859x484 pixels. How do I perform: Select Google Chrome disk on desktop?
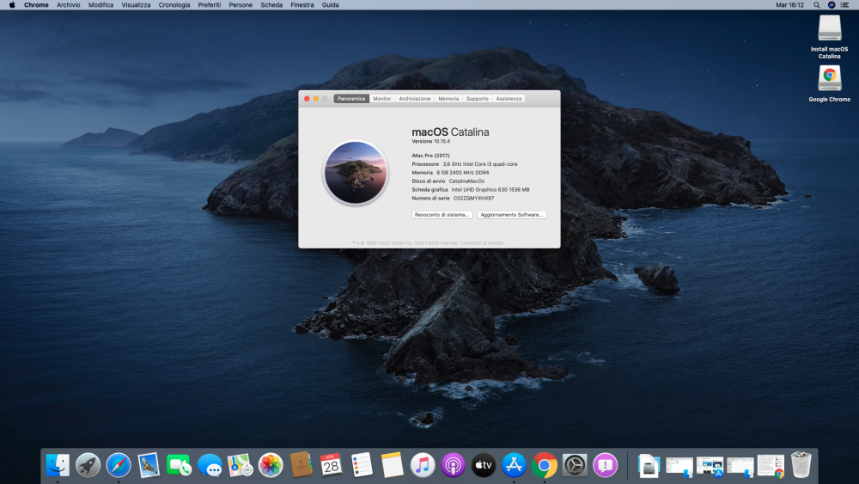830,83
